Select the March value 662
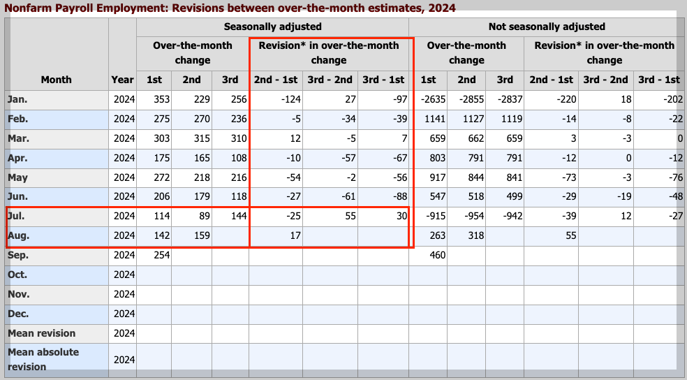Viewport: 687px width, 380px height. pyautogui.click(x=476, y=138)
